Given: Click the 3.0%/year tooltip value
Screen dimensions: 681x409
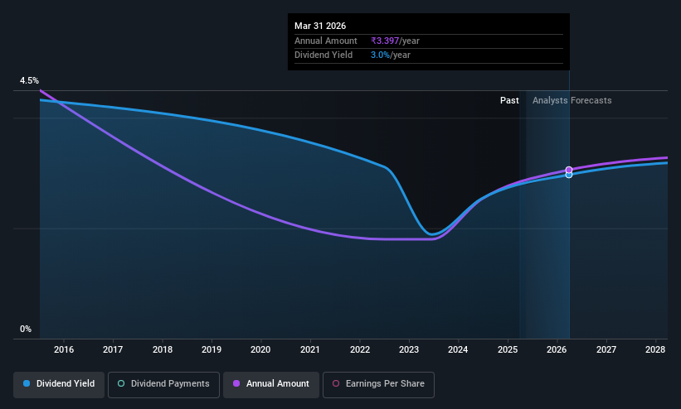Looking at the screenshot, I should (391, 55).
